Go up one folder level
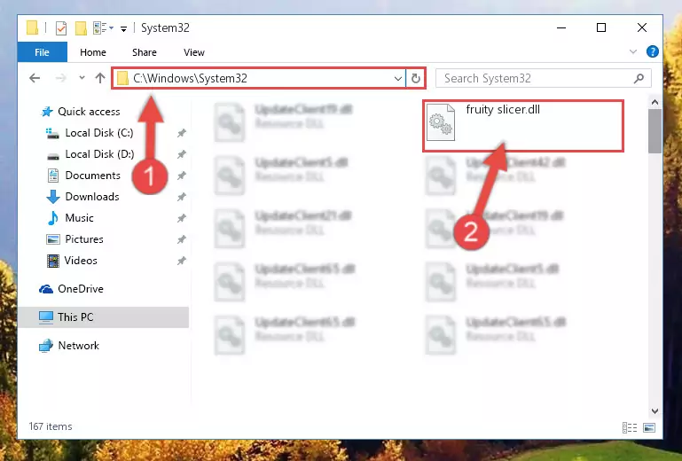 (100, 78)
